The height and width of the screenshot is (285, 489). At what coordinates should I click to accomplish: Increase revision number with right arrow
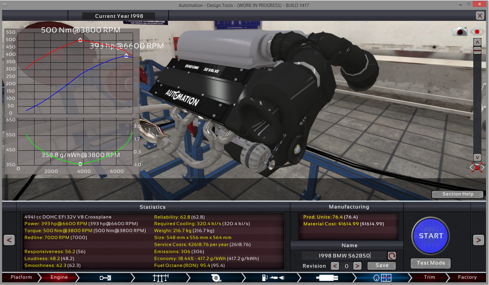coord(357,266)
